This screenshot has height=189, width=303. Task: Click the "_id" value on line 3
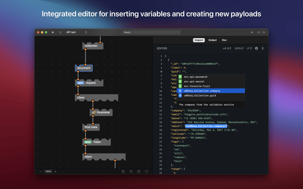coord(200,64)
